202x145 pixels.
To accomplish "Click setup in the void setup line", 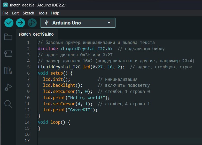I will pos(57,73).
